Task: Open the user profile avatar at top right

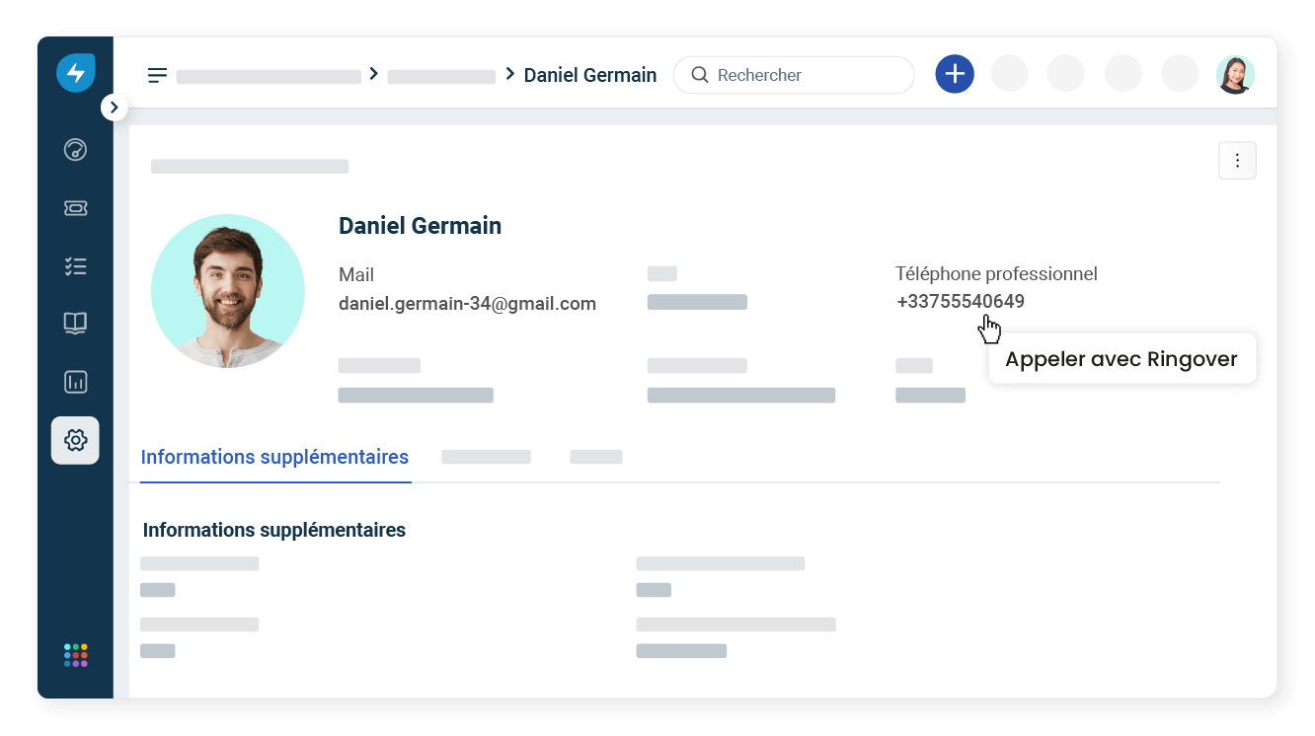Action: pos(1234,75)
